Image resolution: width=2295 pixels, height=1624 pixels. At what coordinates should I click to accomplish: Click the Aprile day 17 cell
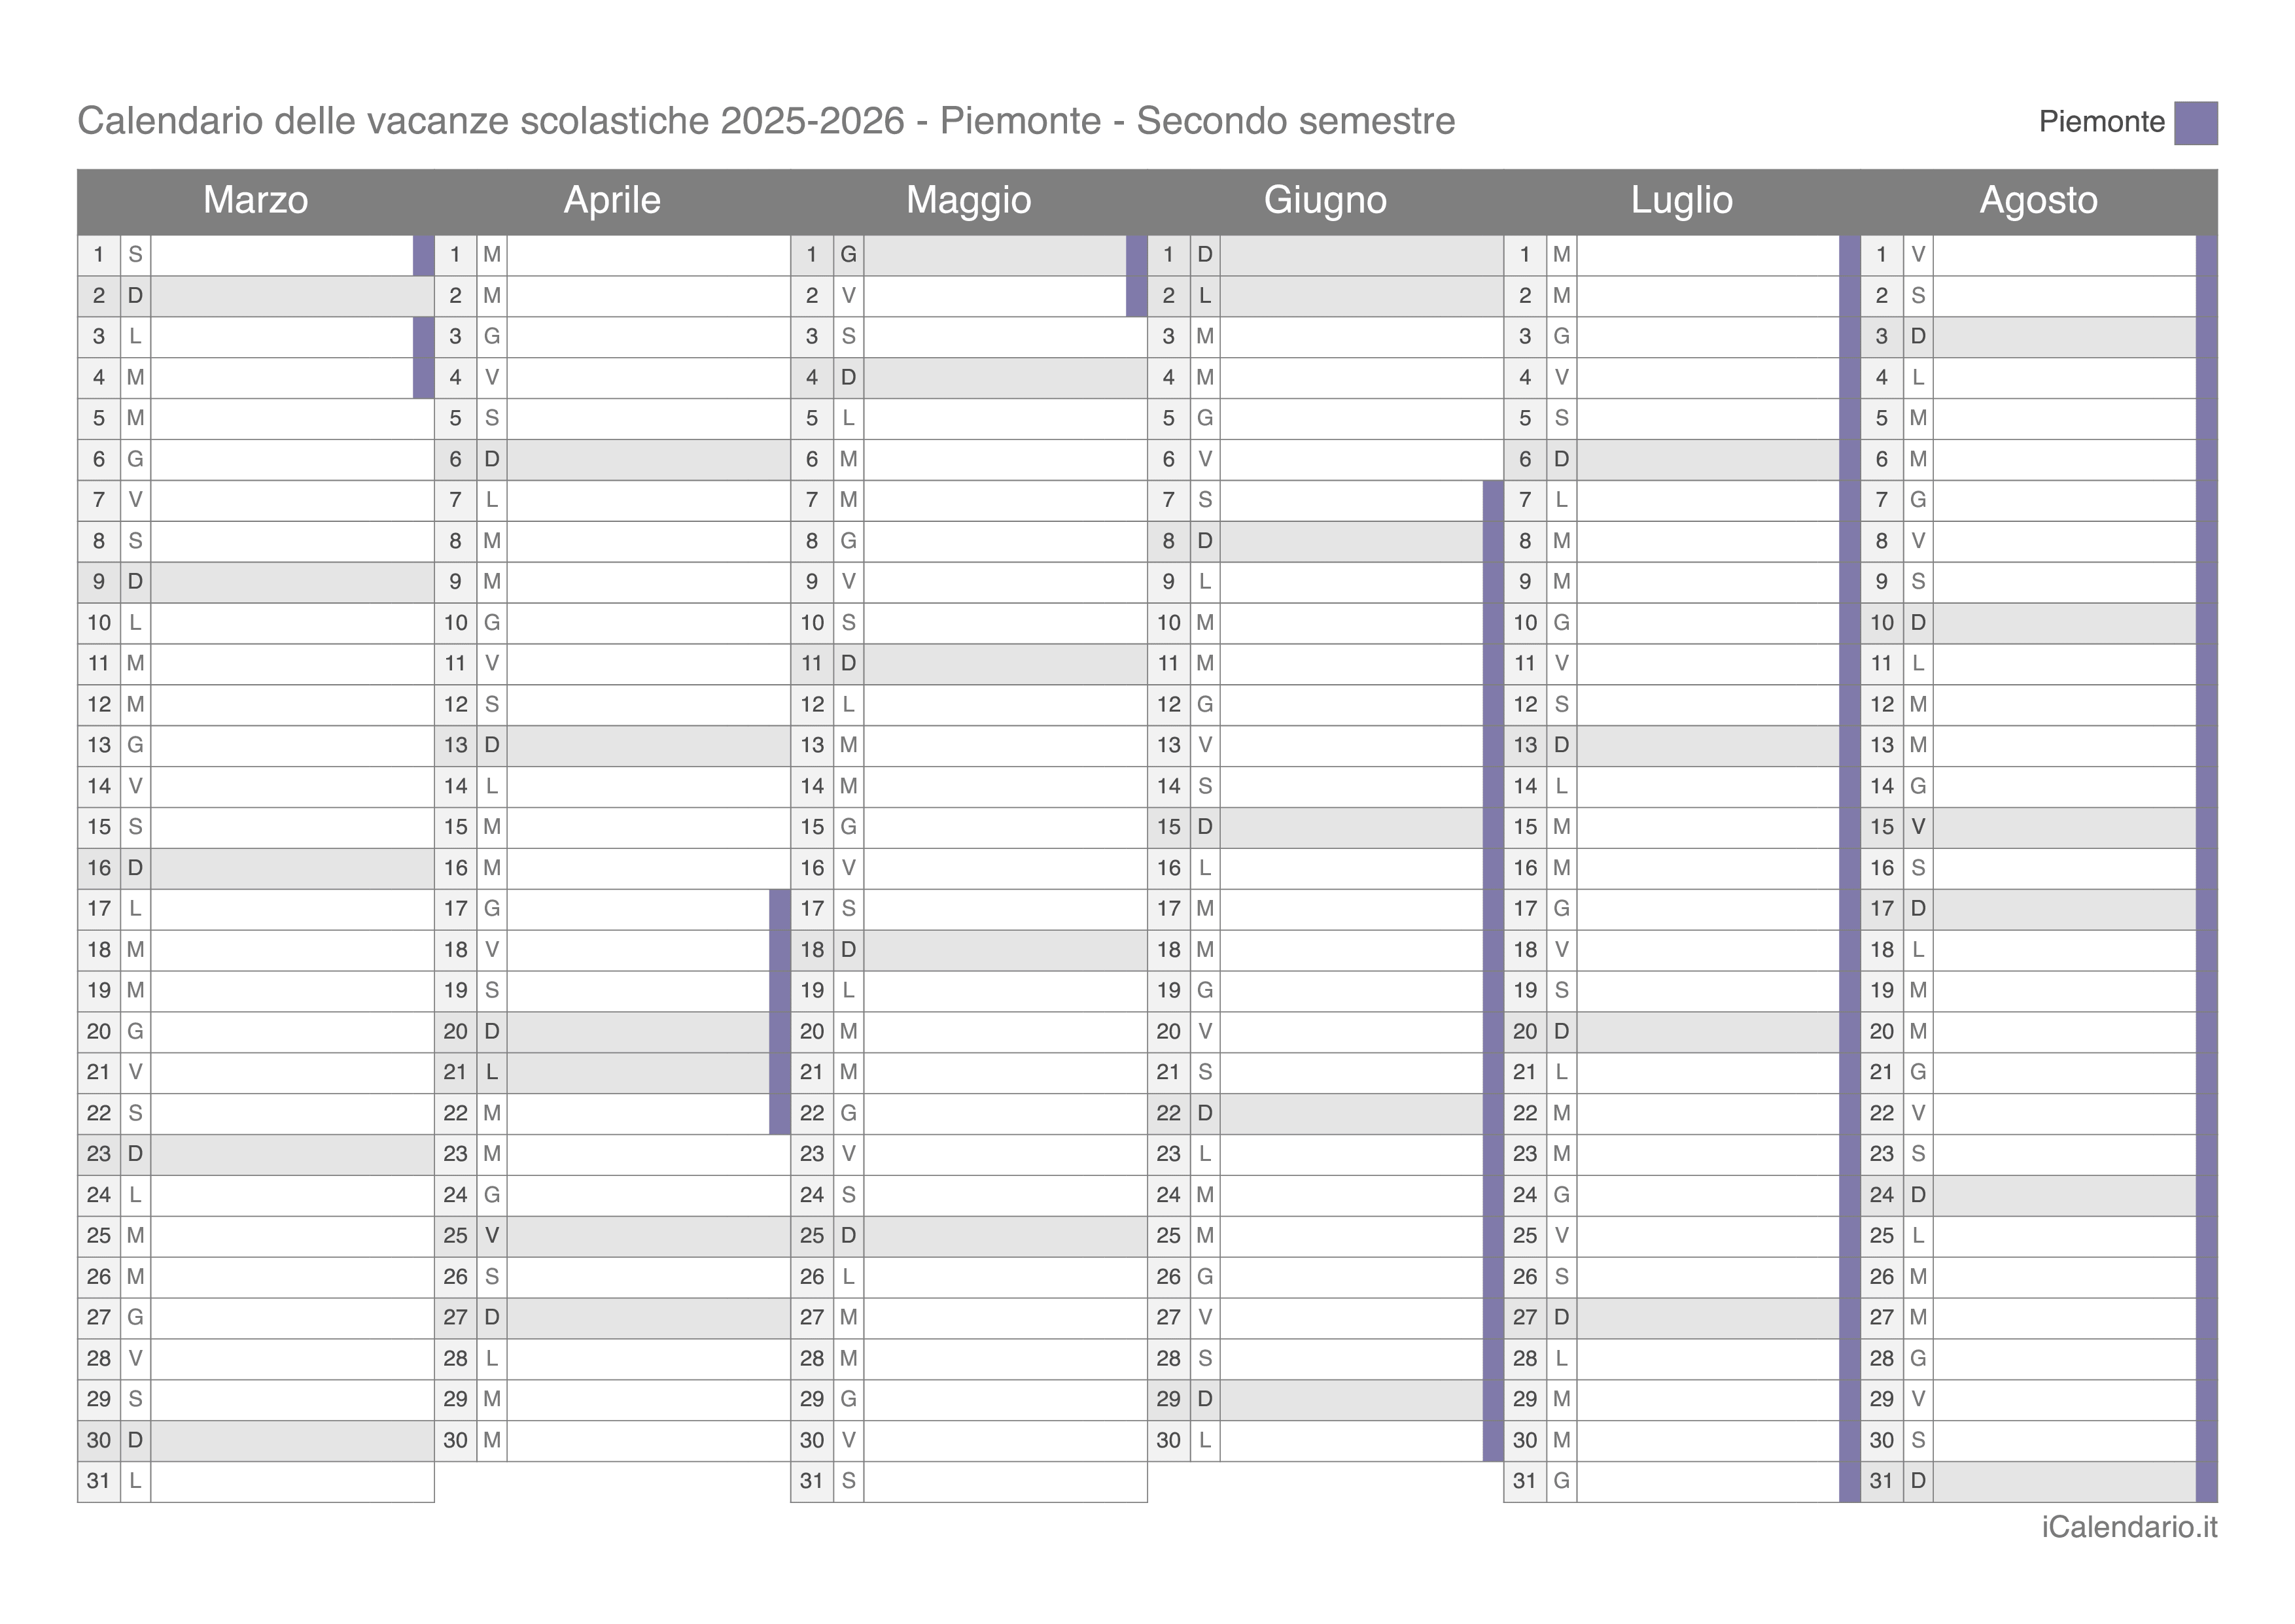click(x=612, y=909)
